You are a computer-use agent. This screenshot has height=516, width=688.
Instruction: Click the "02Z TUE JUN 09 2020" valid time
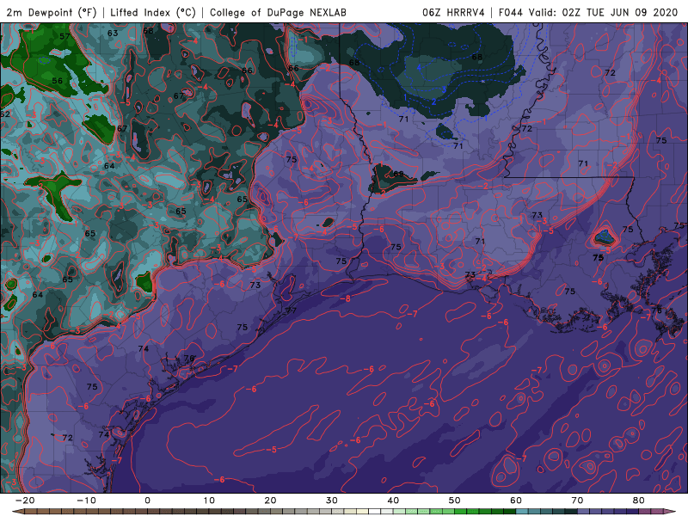[620, 13]
